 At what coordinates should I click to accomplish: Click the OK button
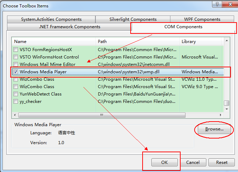[164, 162]
